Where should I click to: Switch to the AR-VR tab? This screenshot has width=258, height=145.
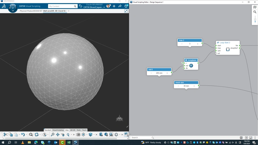(x=73, y=130)
